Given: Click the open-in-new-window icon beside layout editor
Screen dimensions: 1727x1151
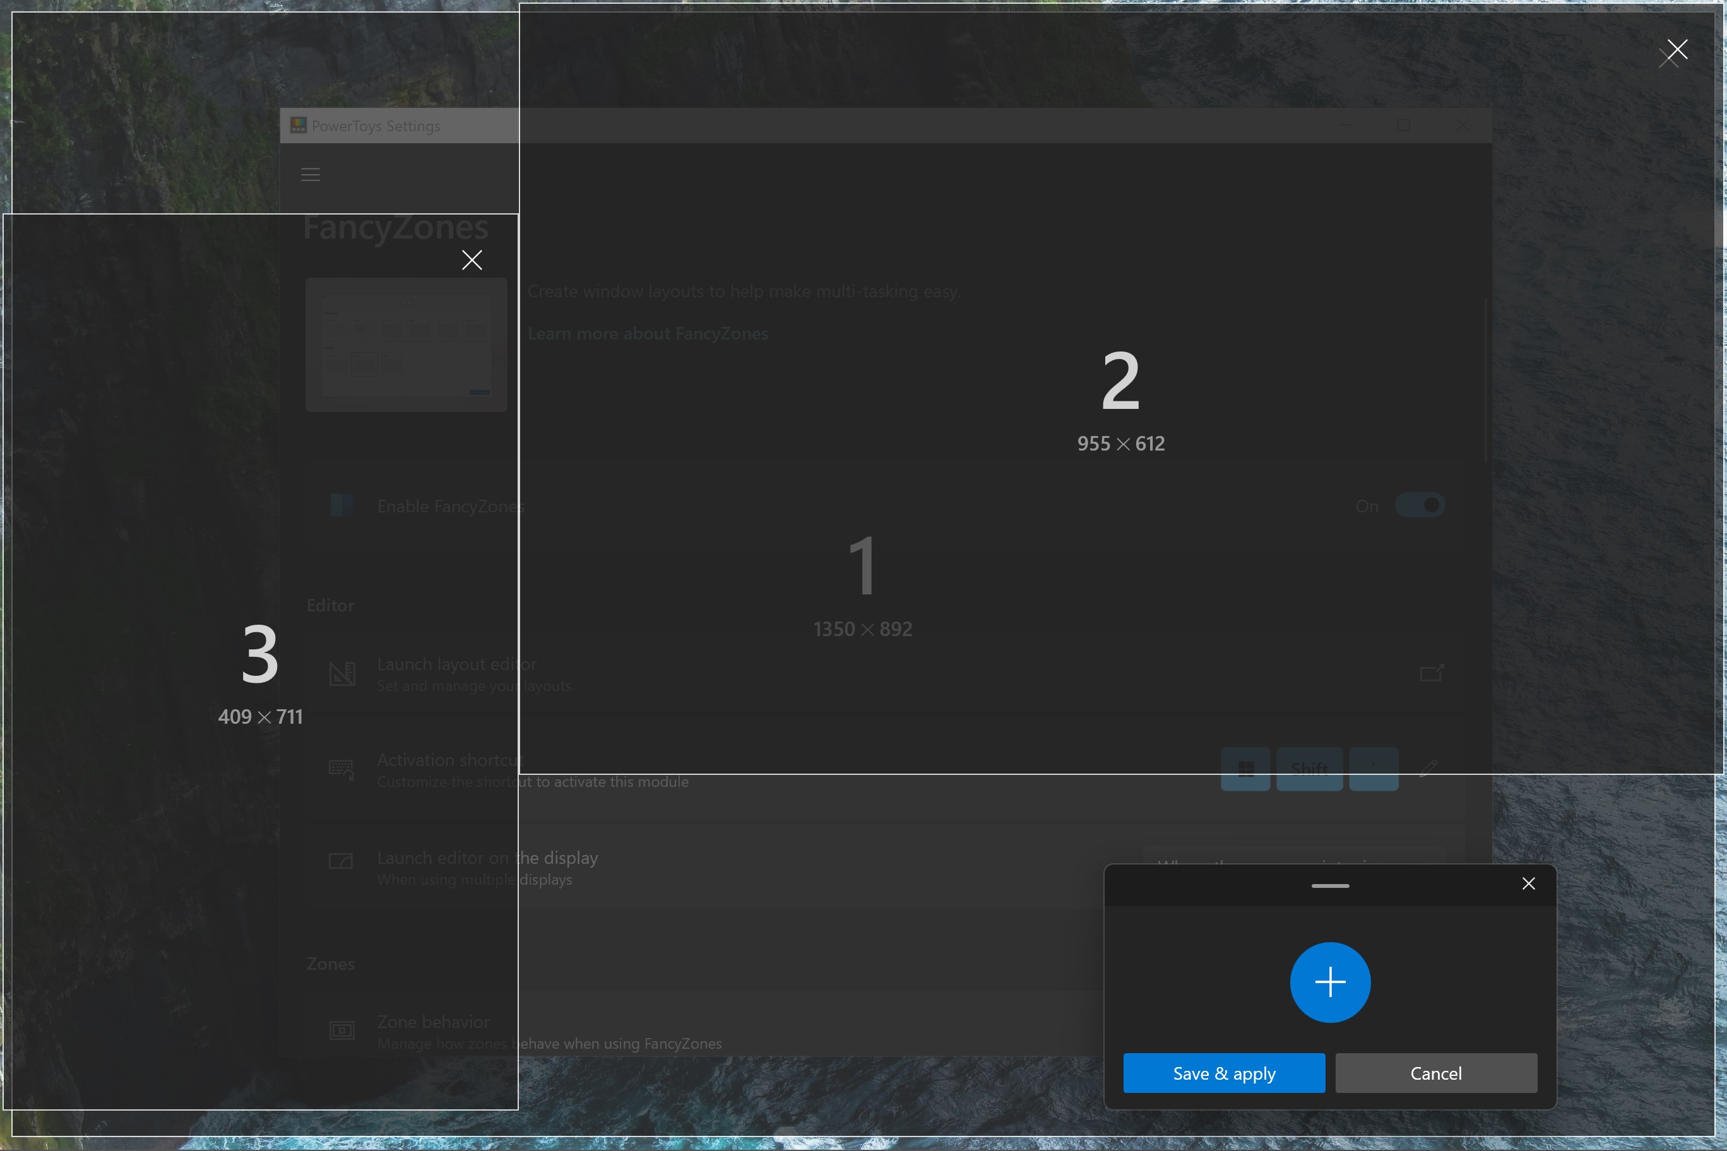Looking at the screenshot, I should tap(1430, 673).
